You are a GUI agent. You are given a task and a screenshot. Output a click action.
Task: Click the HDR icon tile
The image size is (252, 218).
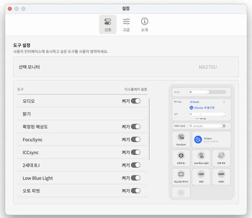(202, 174)
